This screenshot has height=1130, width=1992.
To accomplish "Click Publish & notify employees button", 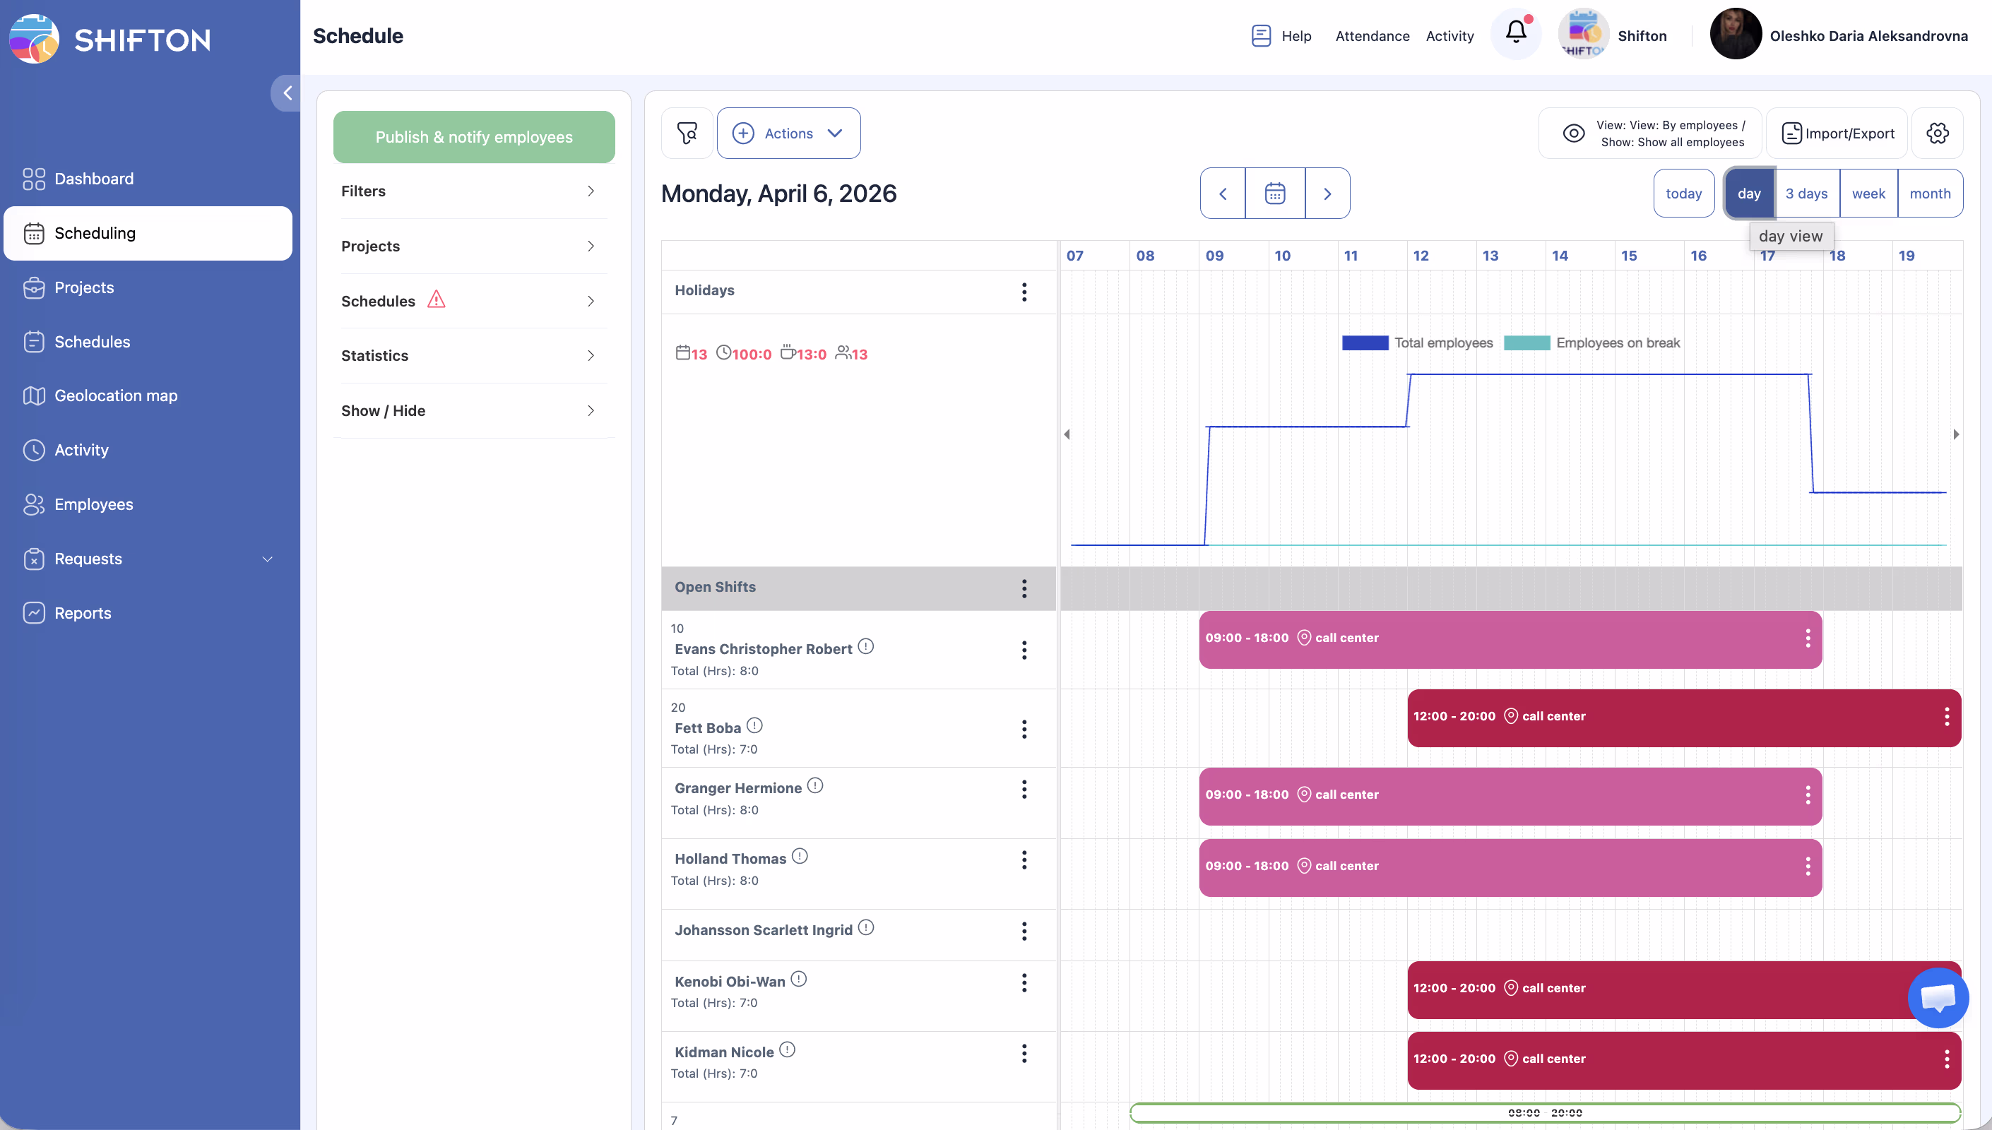I will click(473, 136).
